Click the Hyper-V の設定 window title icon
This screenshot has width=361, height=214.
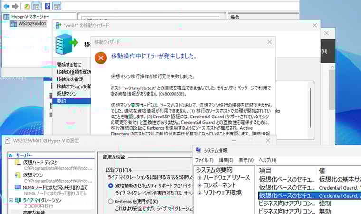8,140
